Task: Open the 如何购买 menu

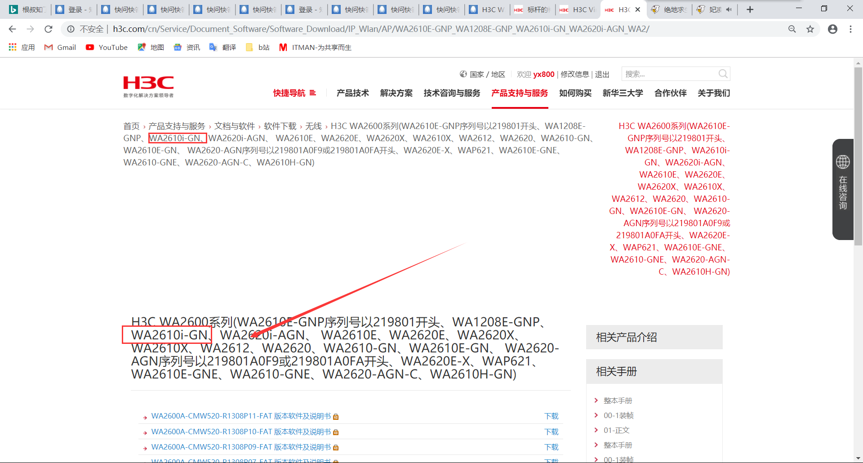Action: pyautogui.click(x=575, y=93)
